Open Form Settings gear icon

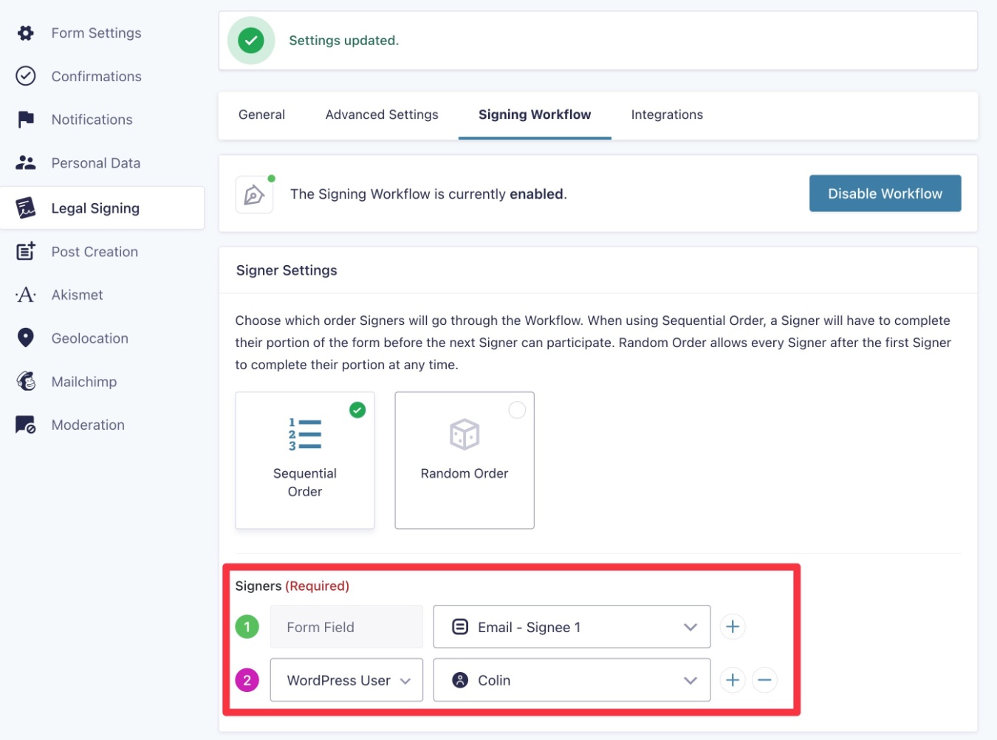26,33
